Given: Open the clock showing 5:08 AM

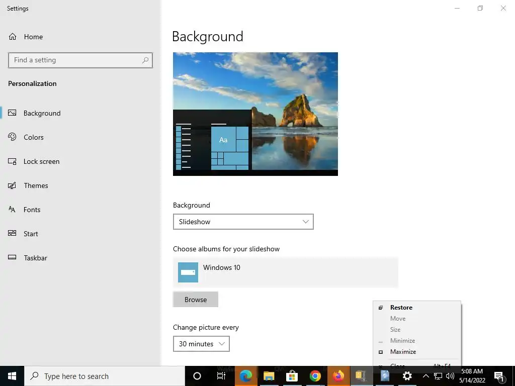Looking at the screenshot, I should 472,376.
